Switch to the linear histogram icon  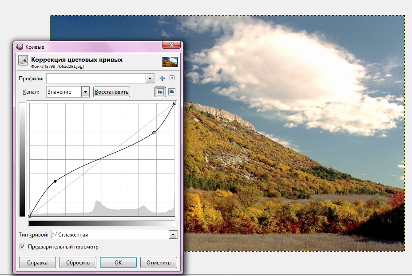pos(160,92)
